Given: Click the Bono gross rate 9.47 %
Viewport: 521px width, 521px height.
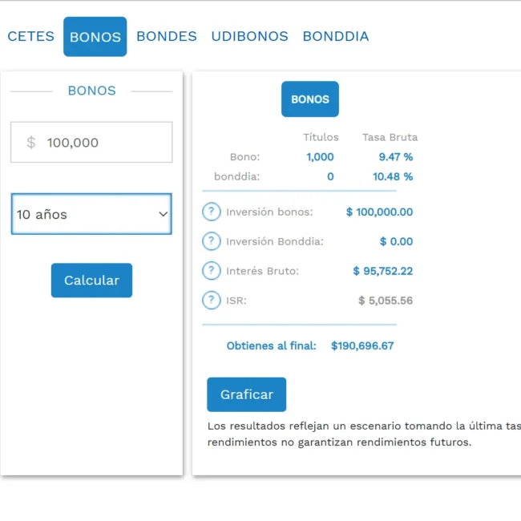Looking at the screenshot, I should tap(396, 157).
